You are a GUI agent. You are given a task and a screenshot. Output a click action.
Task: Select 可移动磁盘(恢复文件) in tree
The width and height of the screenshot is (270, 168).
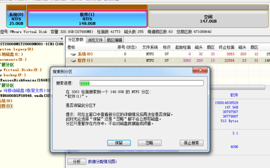[27, 91]
